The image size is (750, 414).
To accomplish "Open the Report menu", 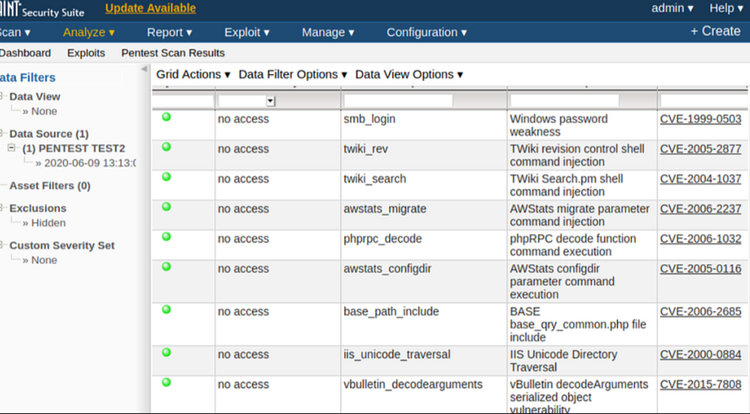I will [x=169, y=32].
